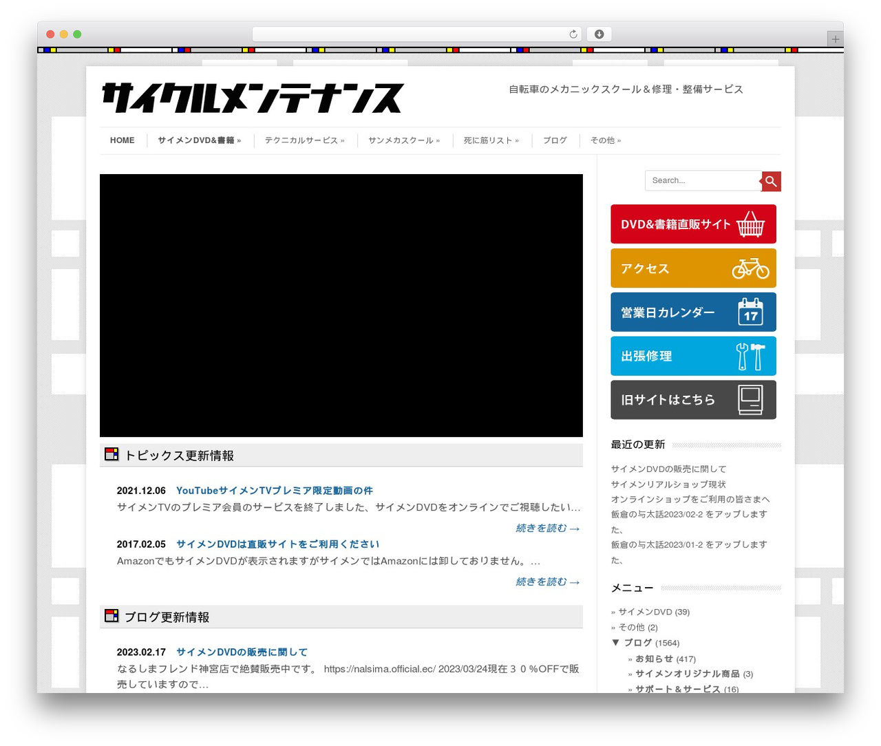Open サイメンDVDは直販サイトをご利用ください article

[x=278, y=544]
